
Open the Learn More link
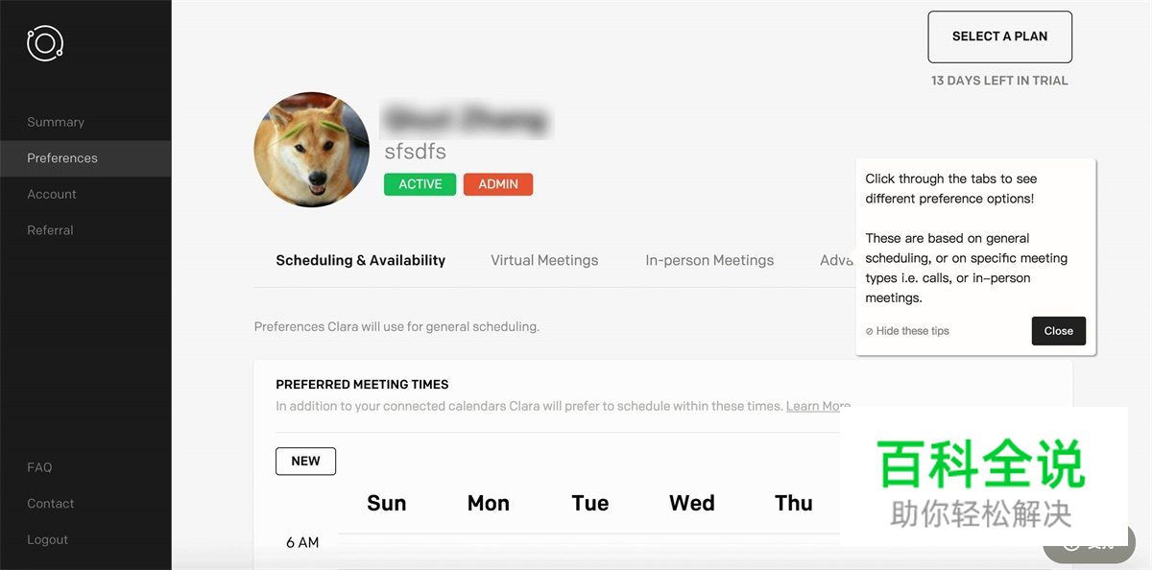[x=817, y=406]
